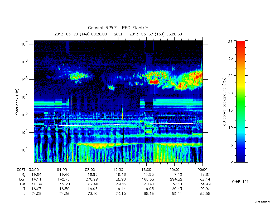The width and height of the screenshot is (270, 203).
Task: Click the 'Orbit 191' label
Action: pyautogui.click(x=240, y=182)
